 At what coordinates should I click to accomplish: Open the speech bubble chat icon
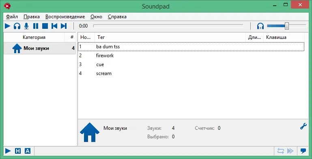pyautogui.click(x=303, y=151)
